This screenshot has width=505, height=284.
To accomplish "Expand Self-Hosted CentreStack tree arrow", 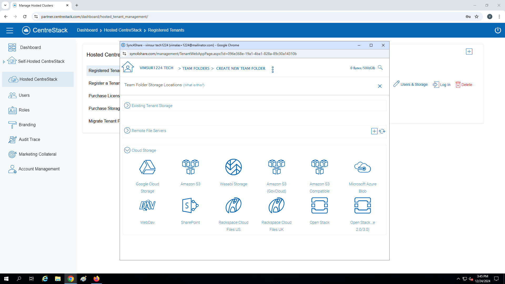I will click(4, 62).
